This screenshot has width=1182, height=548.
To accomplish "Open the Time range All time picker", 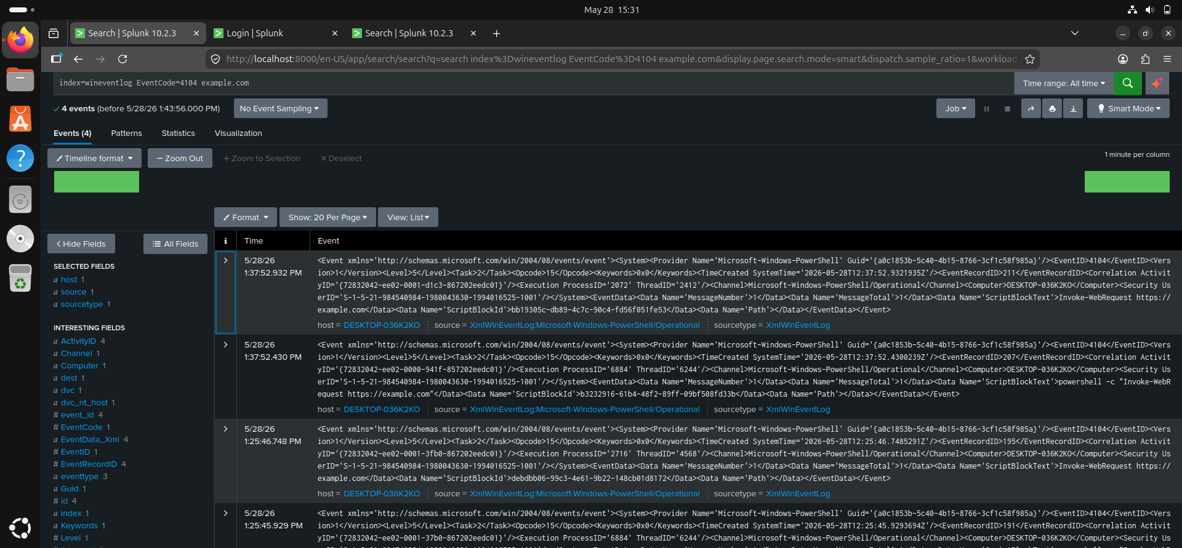I will coord(1064,83).
